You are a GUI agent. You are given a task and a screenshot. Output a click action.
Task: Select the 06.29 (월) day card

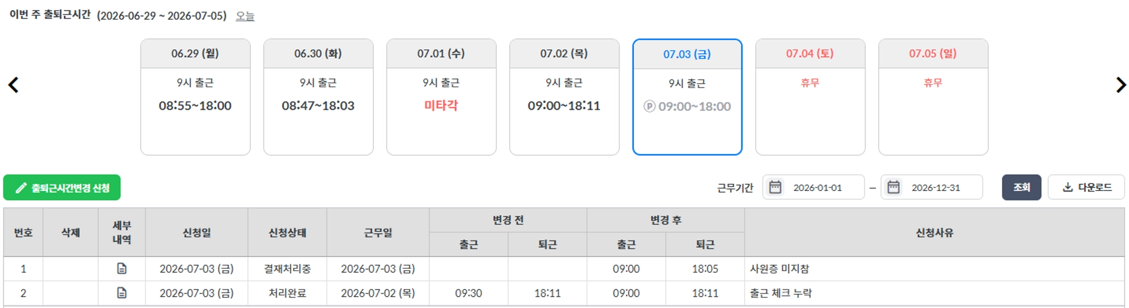tap(195, 97)
